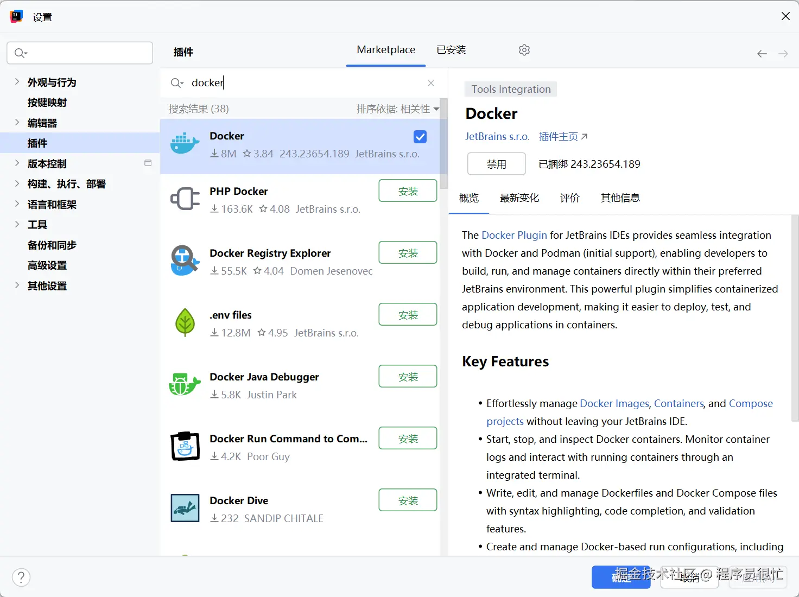The height and width of the screenshot is (597, 799).
Task: Open the JetBrains s.r.o. vendor link
Action: click(x=497, y=137)
